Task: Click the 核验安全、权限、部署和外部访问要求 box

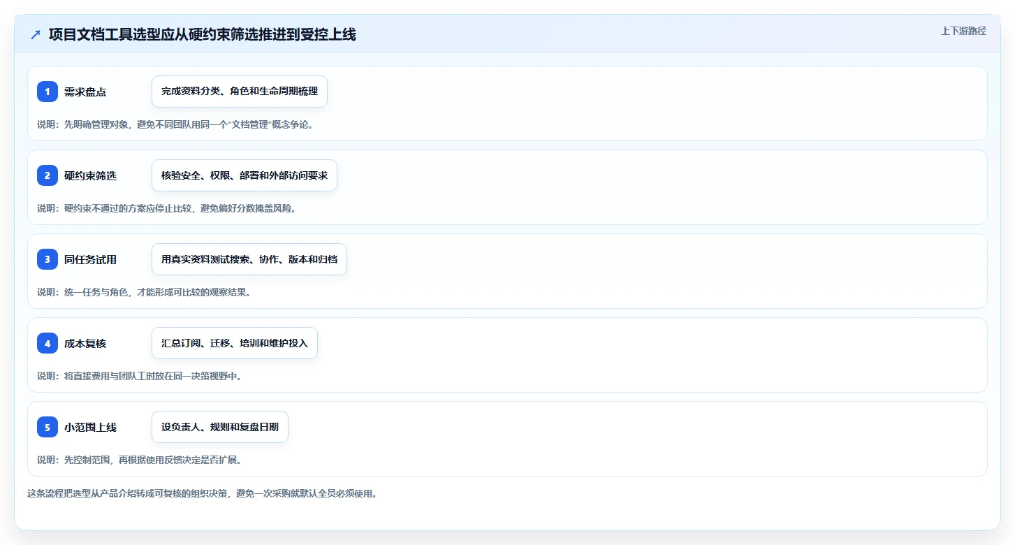Action: click(x=244, y=175)
